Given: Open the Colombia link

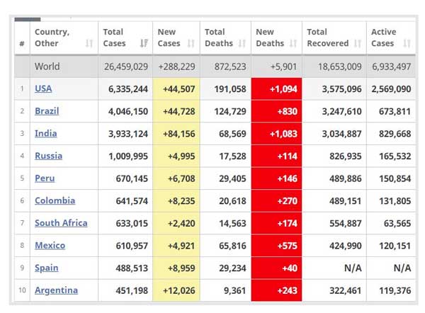Looking at the screenshot, I should 55,200.
